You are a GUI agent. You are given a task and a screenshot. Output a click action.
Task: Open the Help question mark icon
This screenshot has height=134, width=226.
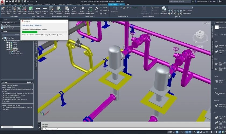coord(220,1)
